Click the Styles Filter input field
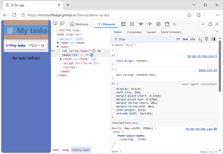 144,39
